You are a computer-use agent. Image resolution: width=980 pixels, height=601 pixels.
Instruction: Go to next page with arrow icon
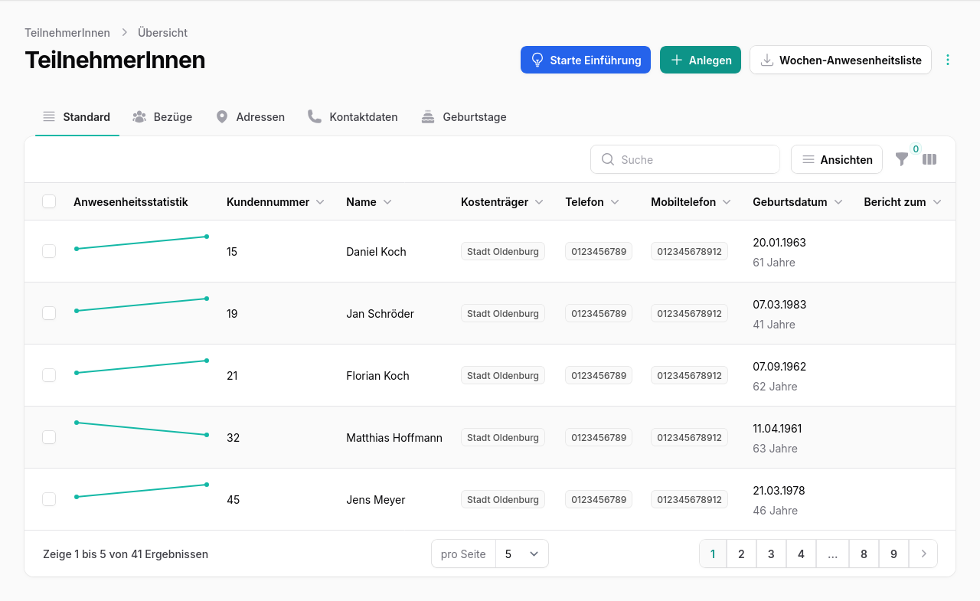click(x=923, y=554)
